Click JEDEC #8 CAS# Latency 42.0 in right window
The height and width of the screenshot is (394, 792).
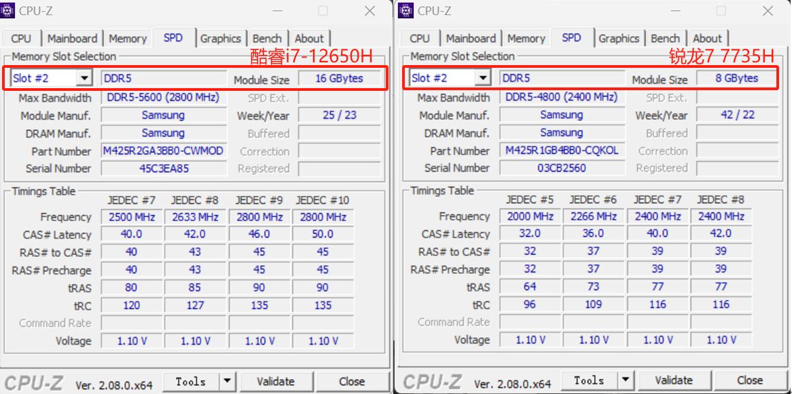click(x=721, y=233)
